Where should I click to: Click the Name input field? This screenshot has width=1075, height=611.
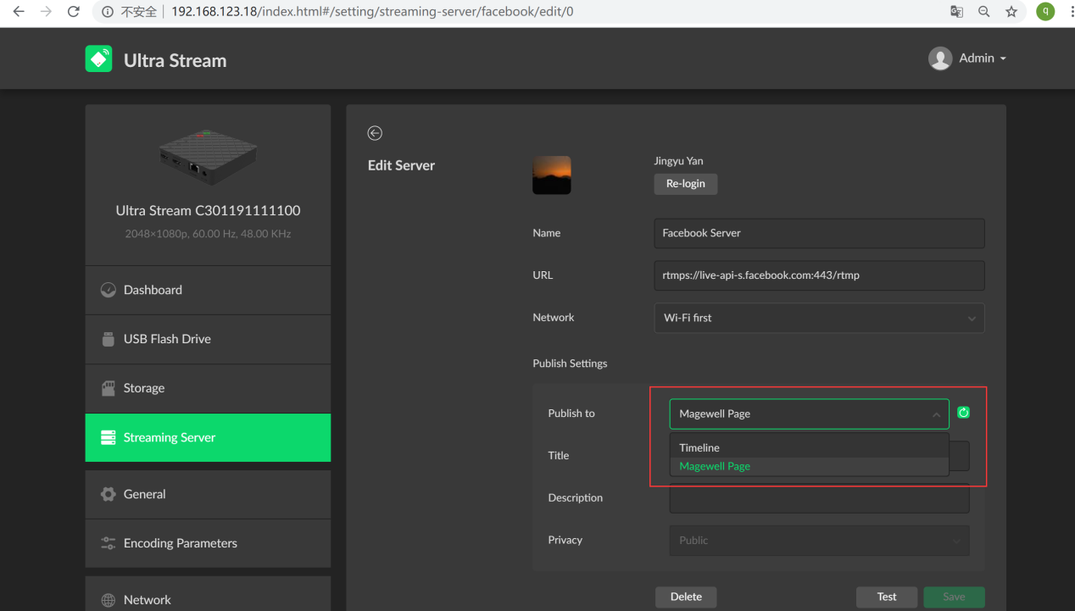coord(819,233)
